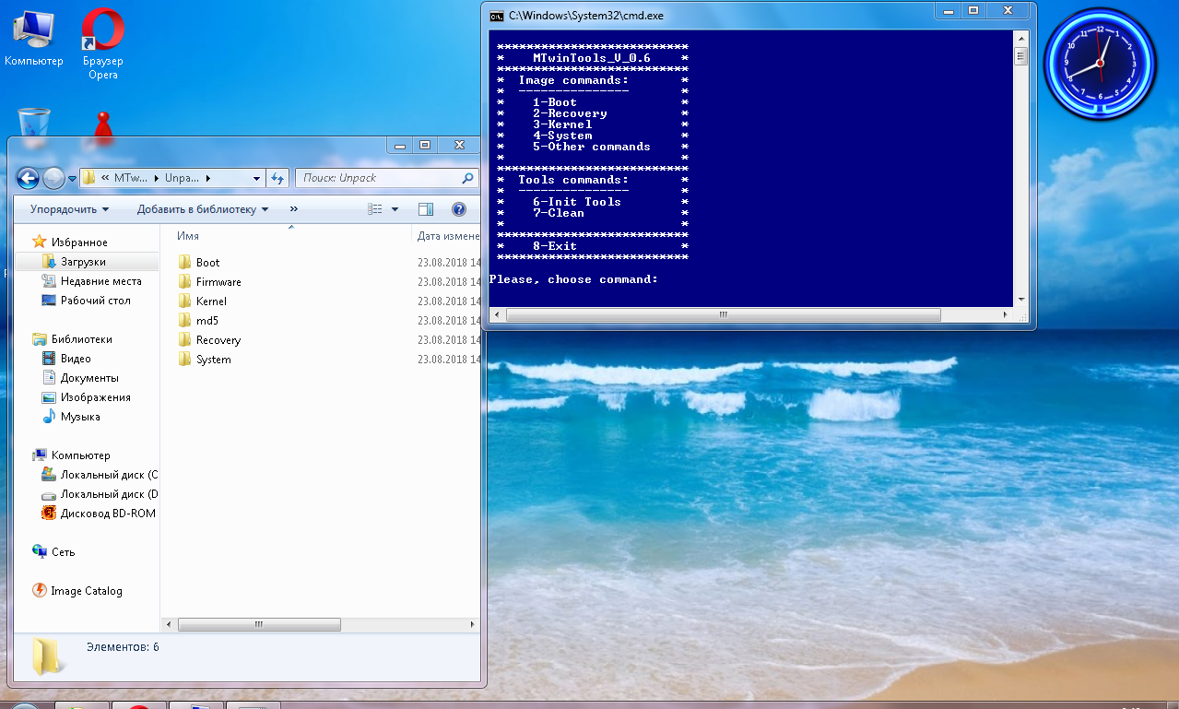Toggle the preview pane button
This screenshot has width=1179, height=709.
click(x=425, y=209)
